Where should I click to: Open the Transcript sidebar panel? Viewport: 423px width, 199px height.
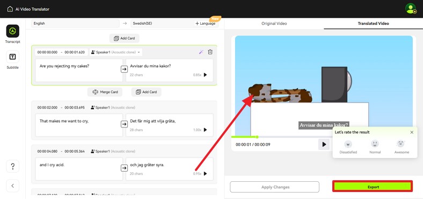[13, 34]
